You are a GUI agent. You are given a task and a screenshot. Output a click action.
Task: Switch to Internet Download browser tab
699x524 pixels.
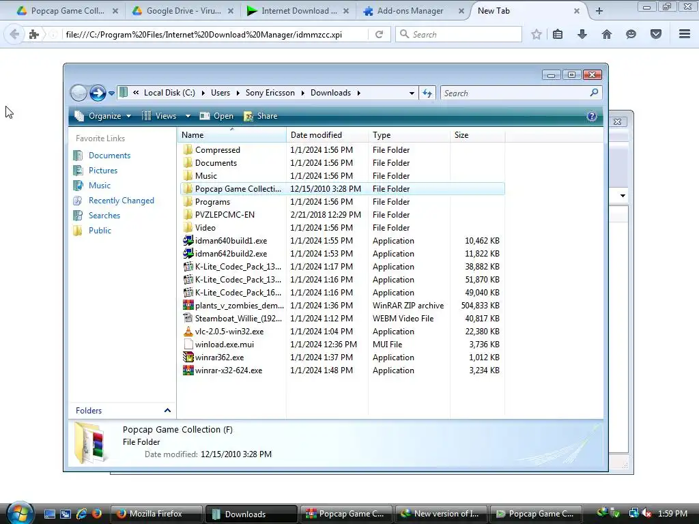298,11
